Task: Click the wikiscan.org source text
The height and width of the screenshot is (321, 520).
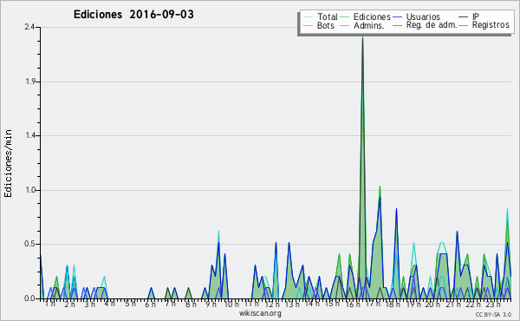Action: click(260, 313)
